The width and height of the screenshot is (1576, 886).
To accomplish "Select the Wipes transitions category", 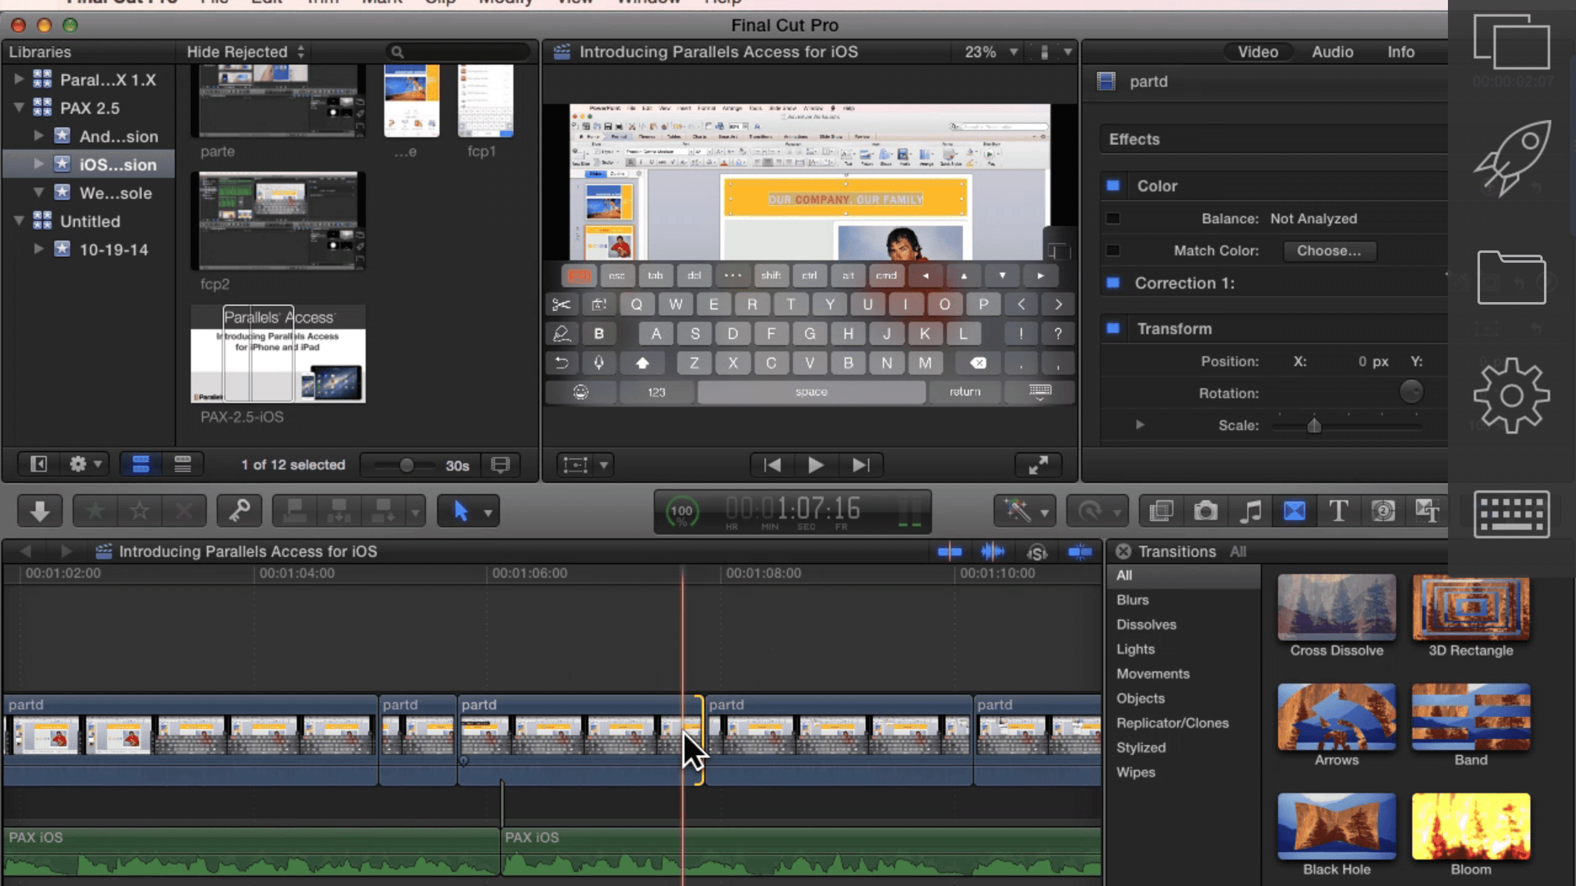I will point(1136,772).
